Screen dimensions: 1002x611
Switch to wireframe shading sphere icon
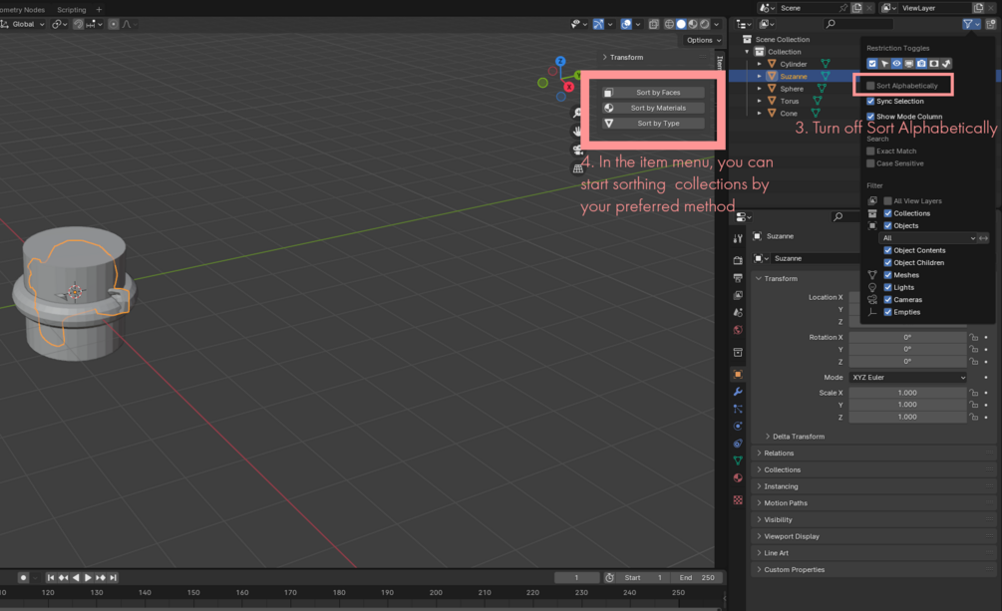coord(670,24)
